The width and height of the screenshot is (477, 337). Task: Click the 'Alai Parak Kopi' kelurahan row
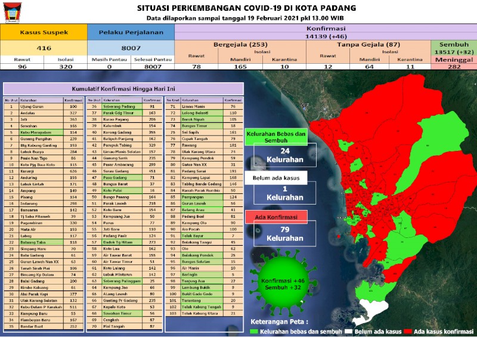click(43, 294)
